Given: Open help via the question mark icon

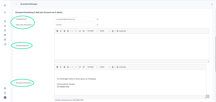Looking at the screenshot, I should pos(5,93).
